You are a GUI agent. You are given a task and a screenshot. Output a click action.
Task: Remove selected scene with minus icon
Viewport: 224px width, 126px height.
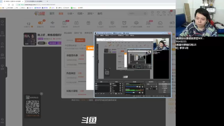pyautogui.click(x=98, y=94)
